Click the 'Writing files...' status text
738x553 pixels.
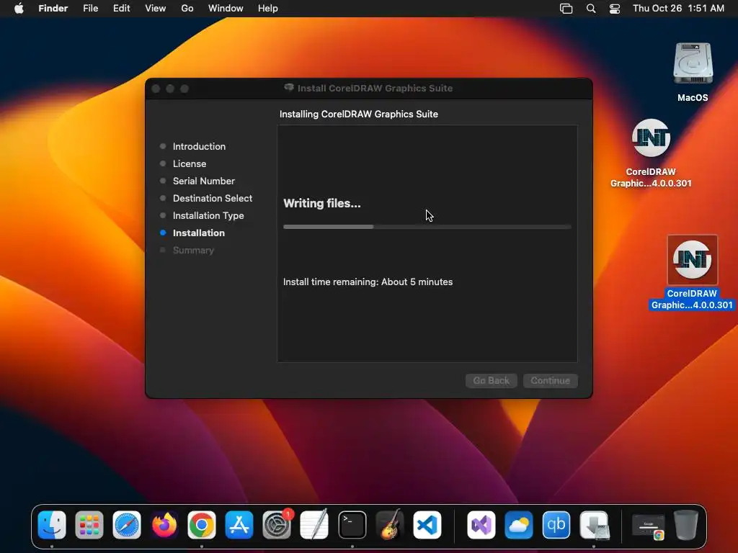(x=322, y=204)
